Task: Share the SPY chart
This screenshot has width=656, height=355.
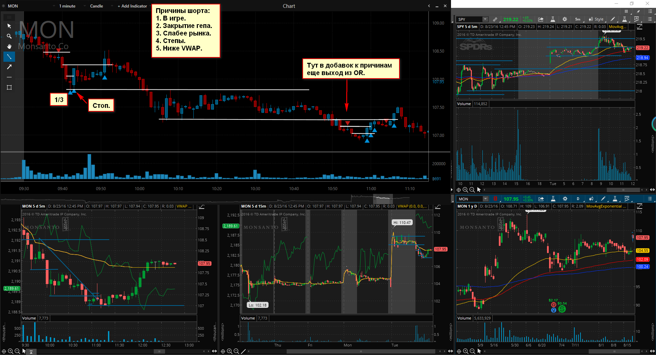Action: click(x=541, y=19)
